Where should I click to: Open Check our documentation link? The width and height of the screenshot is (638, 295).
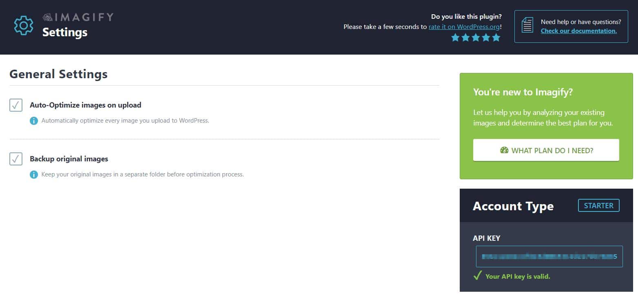tap(579, 31)
